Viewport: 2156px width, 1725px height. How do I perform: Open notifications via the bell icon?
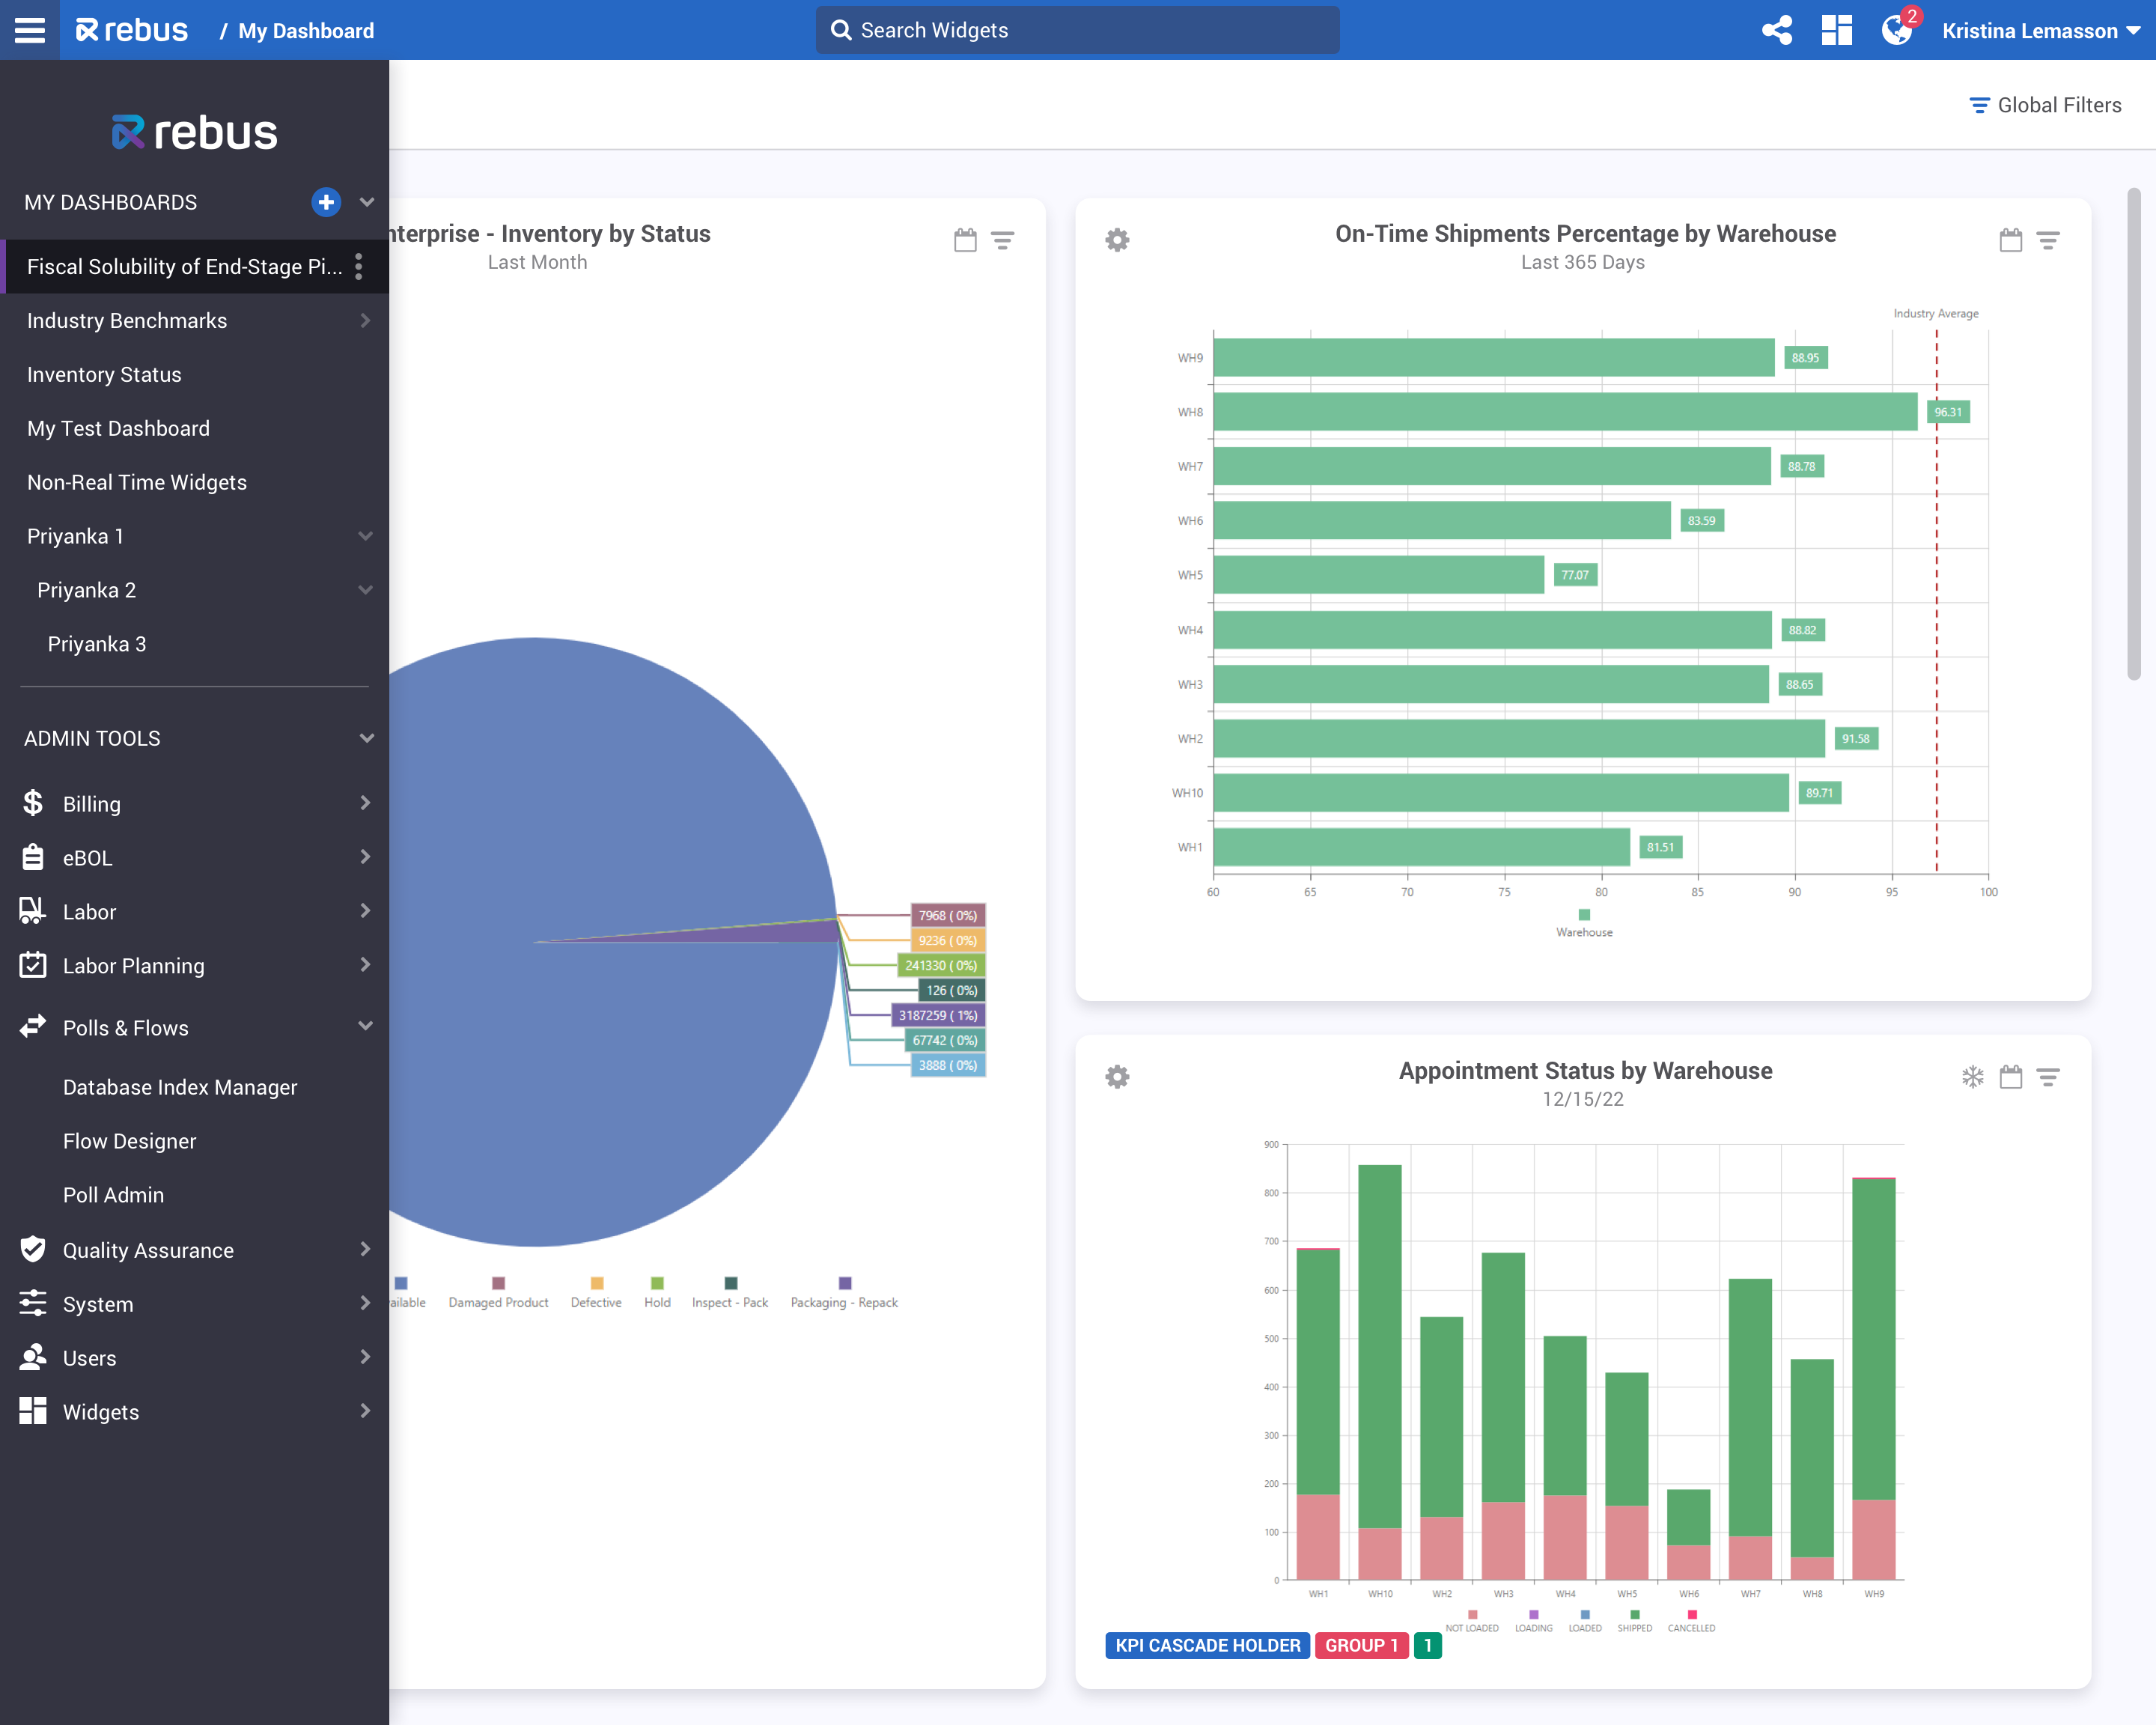coord(1896,30)
